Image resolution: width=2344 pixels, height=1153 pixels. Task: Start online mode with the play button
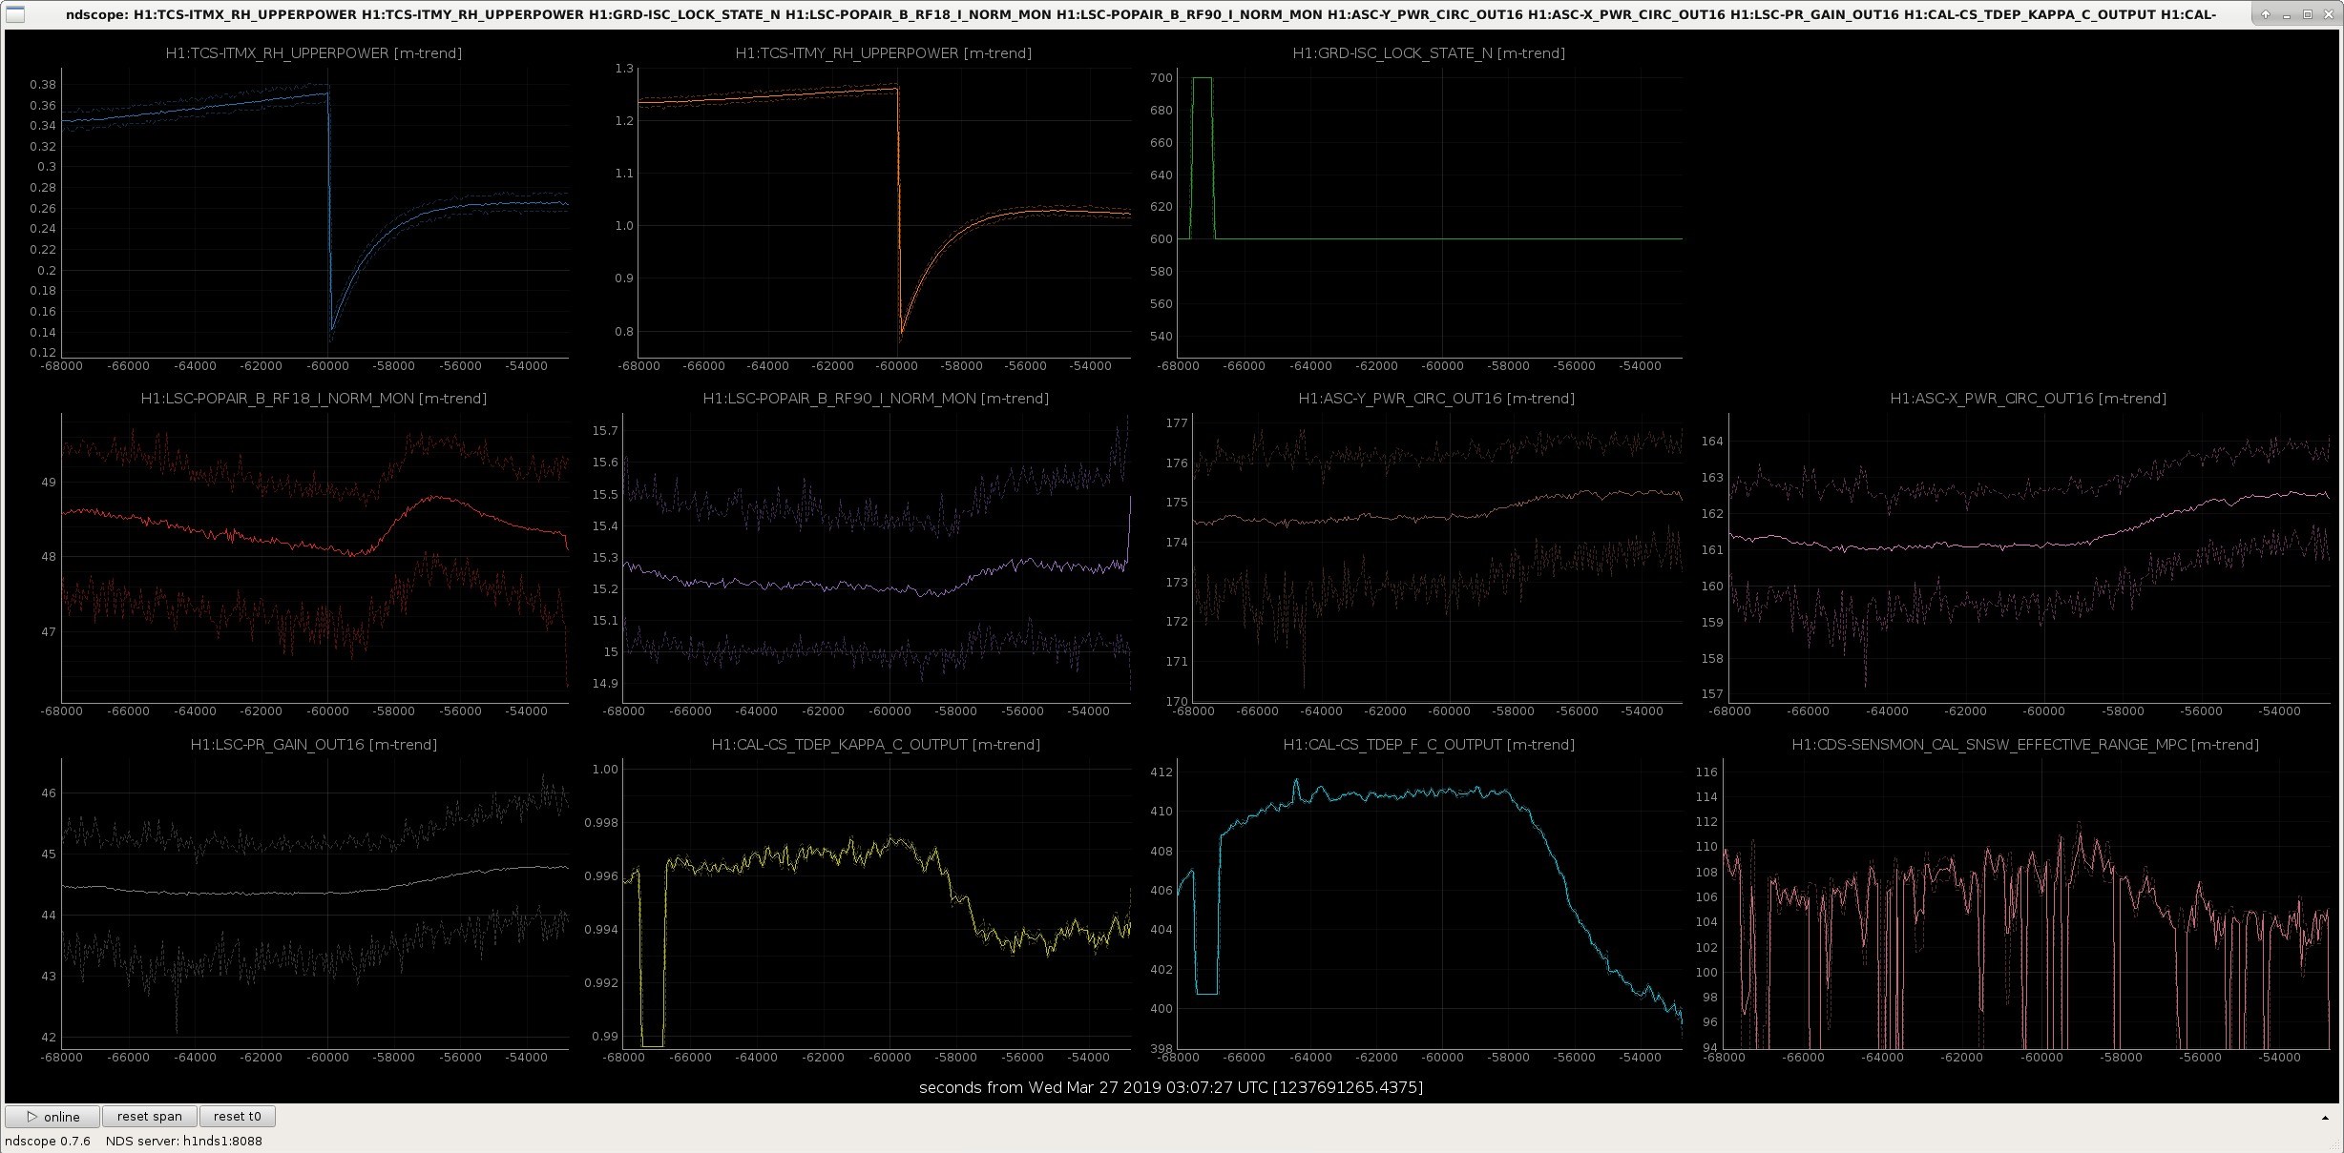(52, 1116)
